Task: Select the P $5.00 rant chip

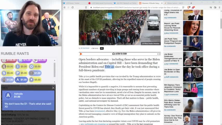Action: tap(21, 73)
